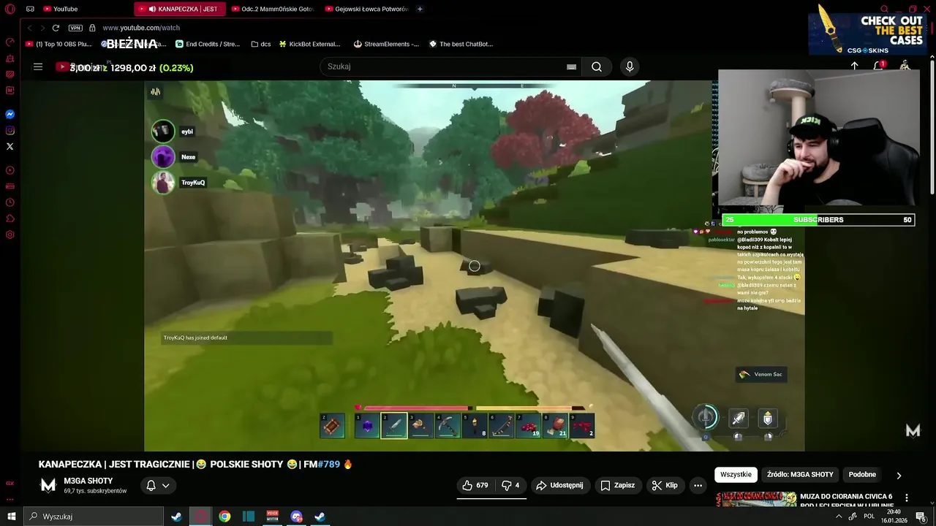Open End Credits / Stre... bookmark
Image resolution: width=936 pixels, height=526 pixels.
click(x=208, y=44)
